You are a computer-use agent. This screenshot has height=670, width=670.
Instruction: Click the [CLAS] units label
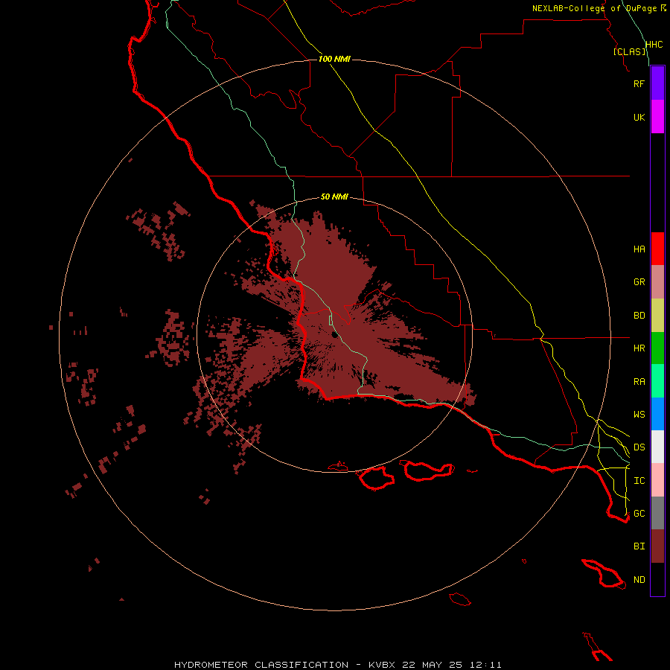[629, 51]
